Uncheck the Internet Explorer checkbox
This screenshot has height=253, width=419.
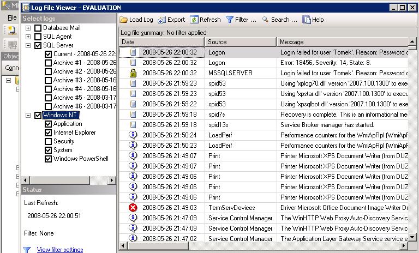48,133
